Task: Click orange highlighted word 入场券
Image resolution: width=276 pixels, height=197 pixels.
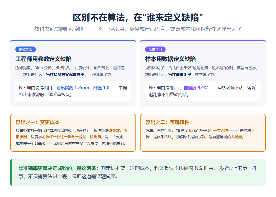Action: point(237,137)
